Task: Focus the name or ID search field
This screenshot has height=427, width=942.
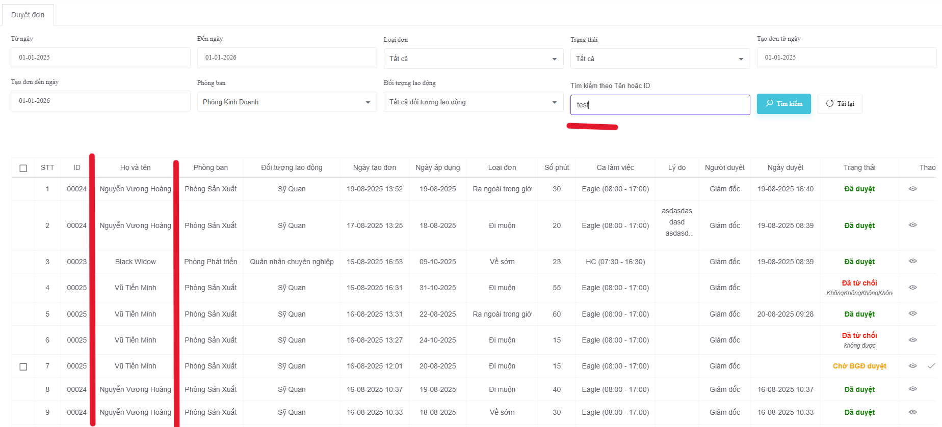Action: [660, 105]
